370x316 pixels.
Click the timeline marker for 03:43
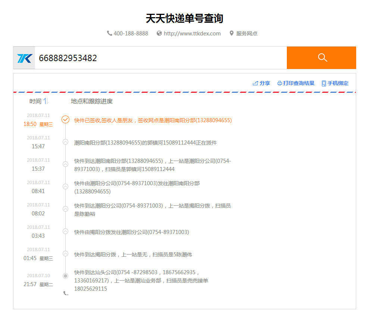click(65, 231)
